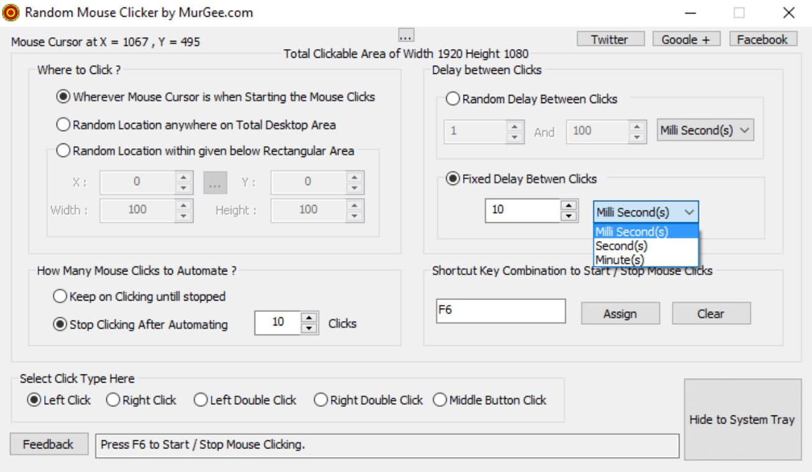
Task: Hide the application to the system tray
Action: click(x=742, y=419)
